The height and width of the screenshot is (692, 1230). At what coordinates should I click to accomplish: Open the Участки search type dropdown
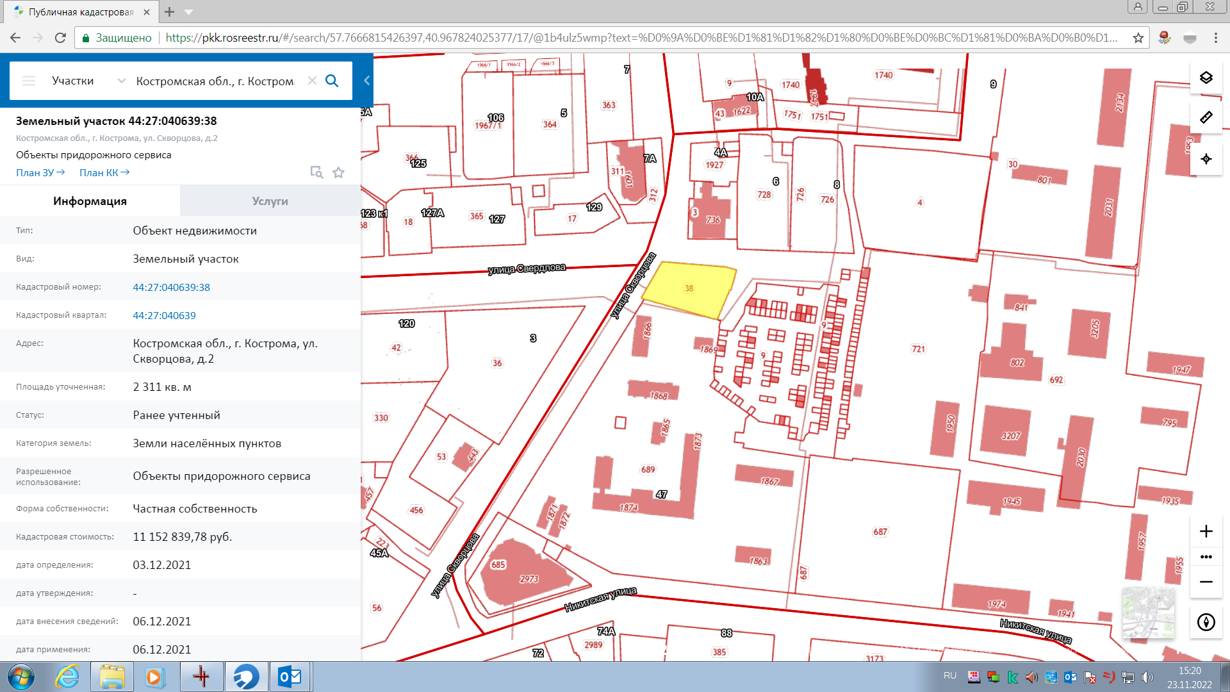point(88,81)
